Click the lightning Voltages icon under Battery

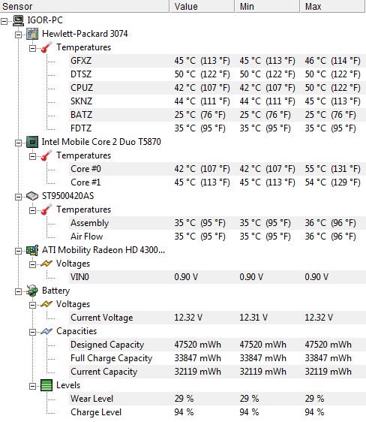pyautogui.click(x=46, y=304)
